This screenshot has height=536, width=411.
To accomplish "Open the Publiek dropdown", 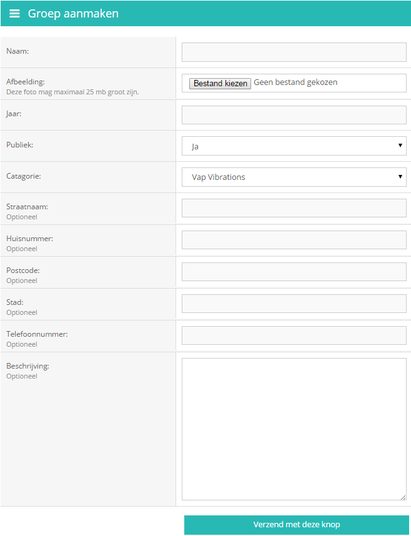I will 294,146.
